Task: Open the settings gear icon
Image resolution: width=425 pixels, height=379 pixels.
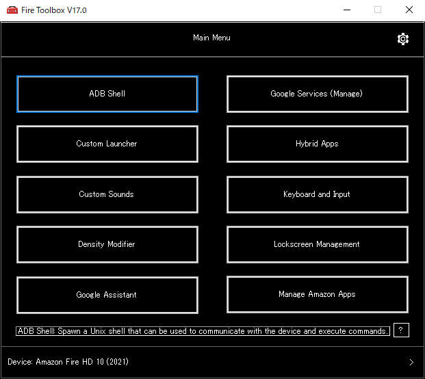Action: tap(403, 39)
